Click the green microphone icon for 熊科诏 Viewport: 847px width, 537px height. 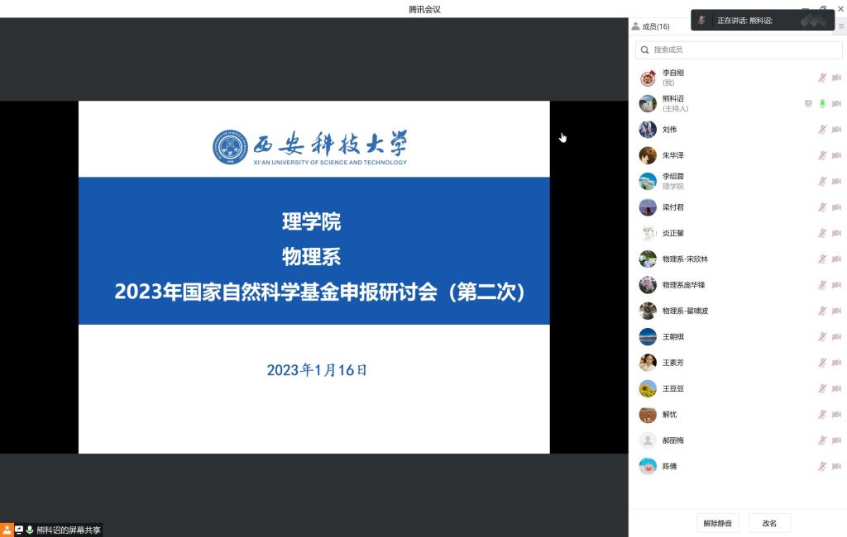(x=822, y=103)
